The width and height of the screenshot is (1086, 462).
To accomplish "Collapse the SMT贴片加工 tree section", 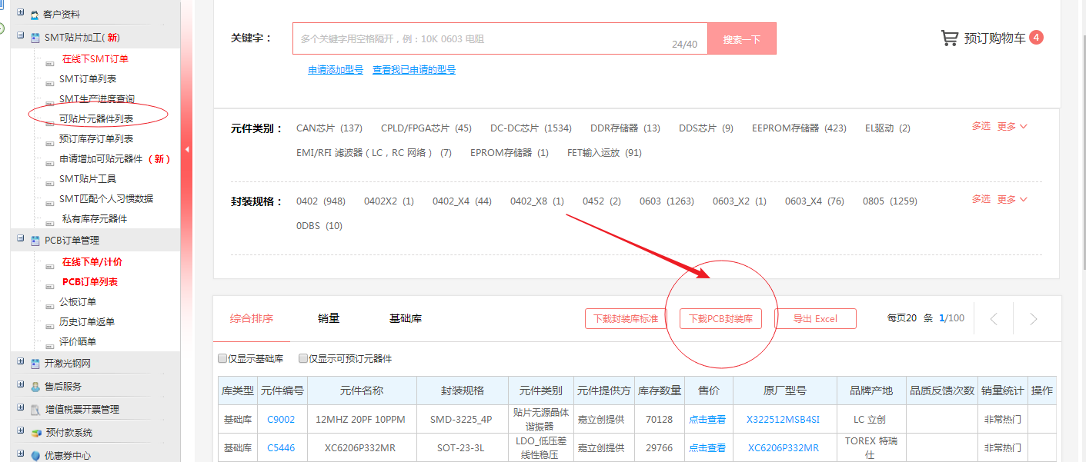I will 21,36.
